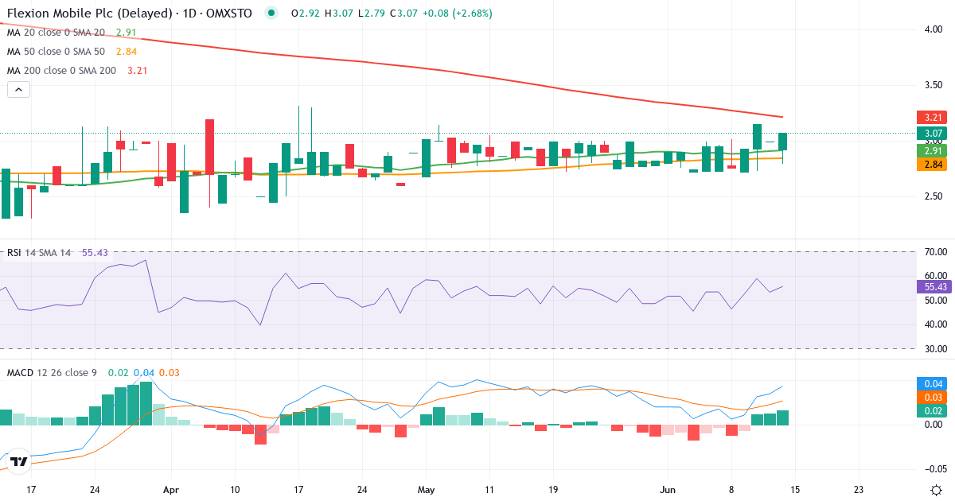Click the 0.03 orange signal label

coord(933,398)
